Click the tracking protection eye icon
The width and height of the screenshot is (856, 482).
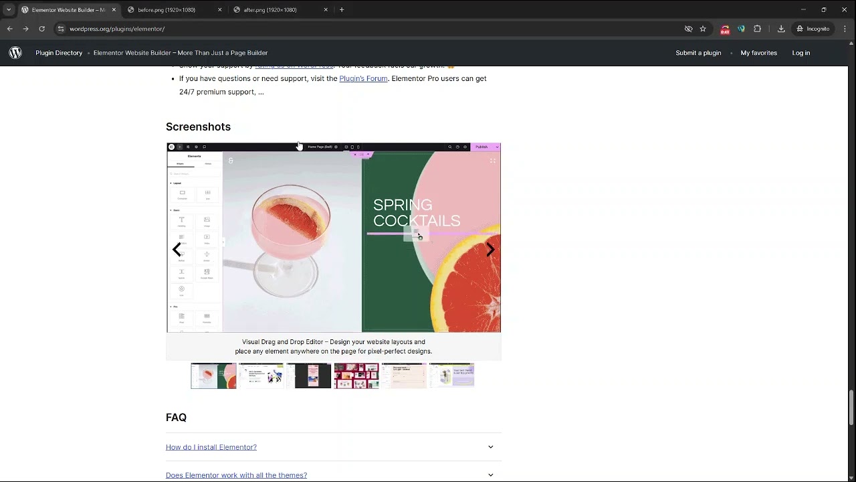(x=688, y=29)
